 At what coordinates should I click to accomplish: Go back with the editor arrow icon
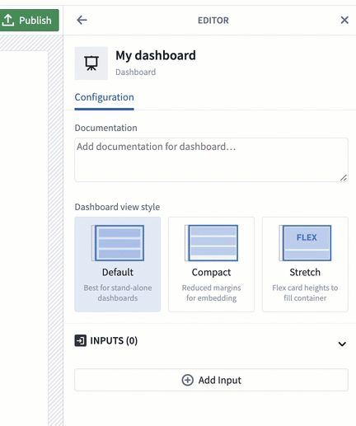point(82,20)
